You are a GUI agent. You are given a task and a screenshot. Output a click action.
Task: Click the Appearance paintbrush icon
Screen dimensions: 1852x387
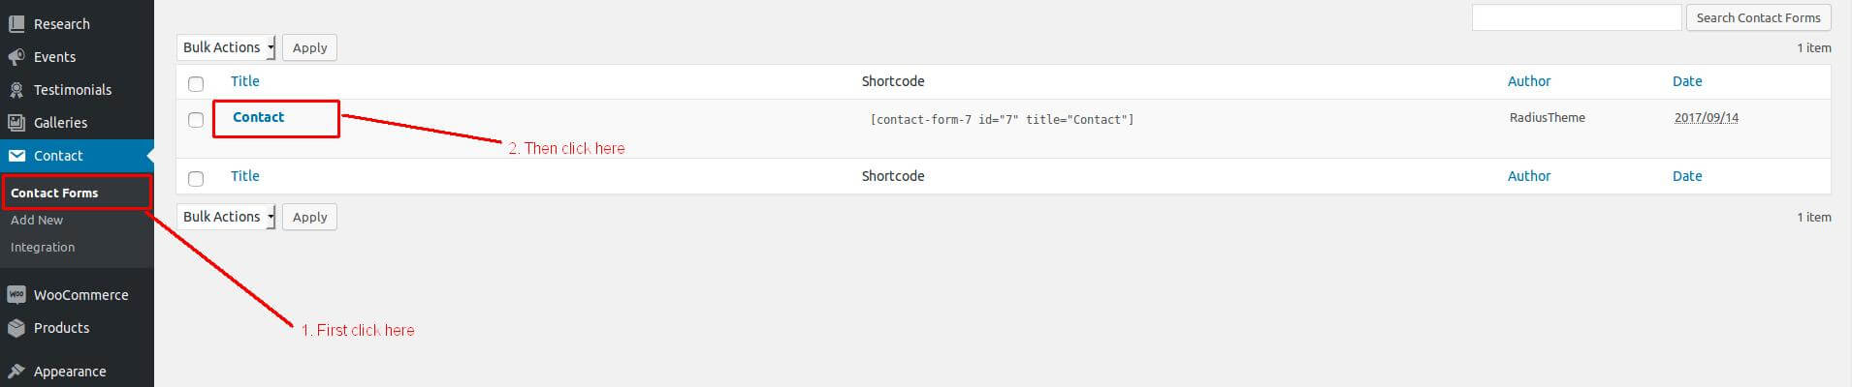click(x=16, y=372)
